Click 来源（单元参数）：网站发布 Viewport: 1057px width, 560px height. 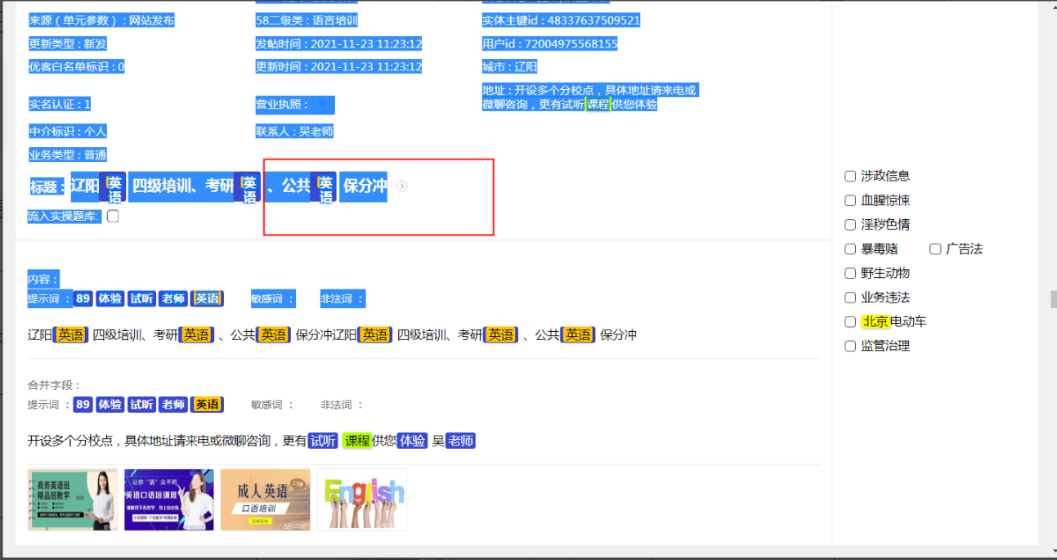(x=101, y=20)
